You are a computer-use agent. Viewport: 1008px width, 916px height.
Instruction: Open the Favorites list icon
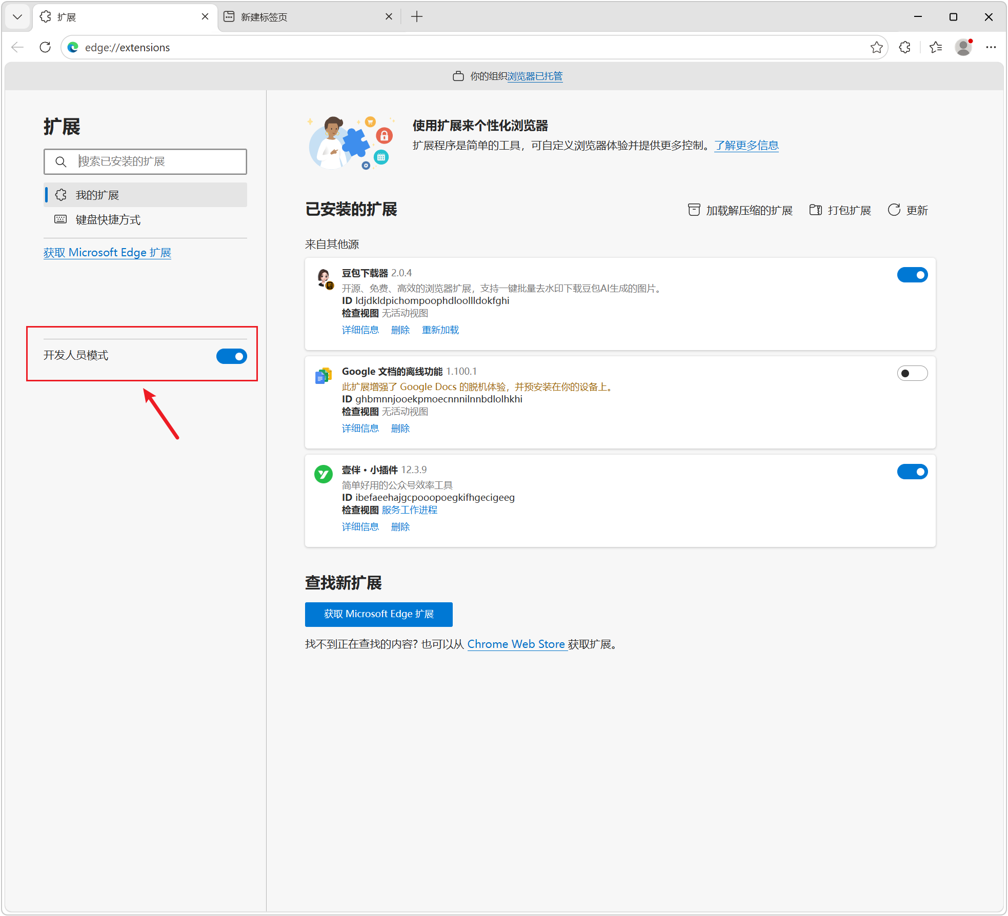pos(936,47)
